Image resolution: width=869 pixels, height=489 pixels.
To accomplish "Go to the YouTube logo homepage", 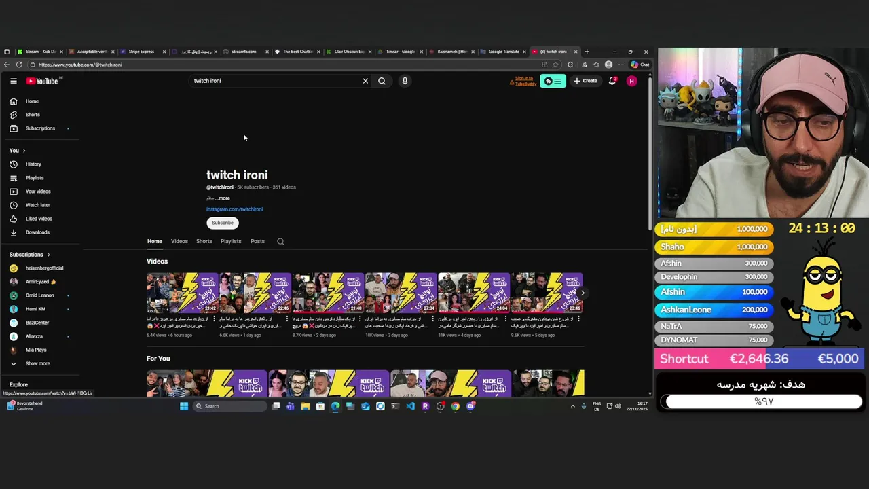I will pos(43,81).
